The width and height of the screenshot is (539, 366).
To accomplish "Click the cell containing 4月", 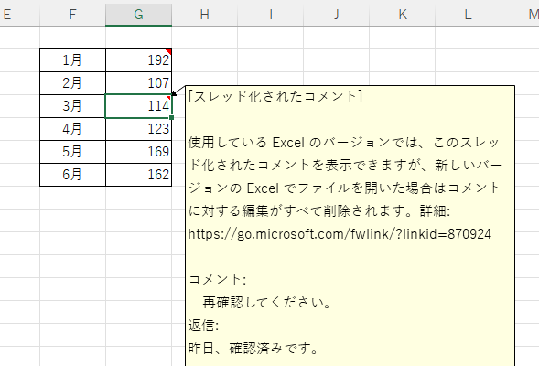I will (72, 129).
